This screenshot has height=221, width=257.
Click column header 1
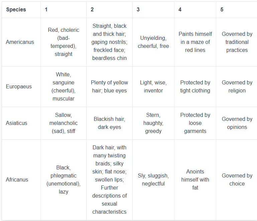(46, 9)
